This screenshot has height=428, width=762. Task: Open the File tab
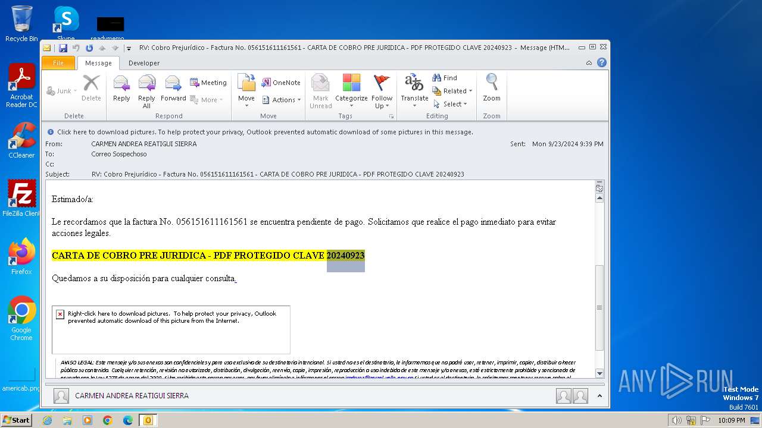coord(58,63)
